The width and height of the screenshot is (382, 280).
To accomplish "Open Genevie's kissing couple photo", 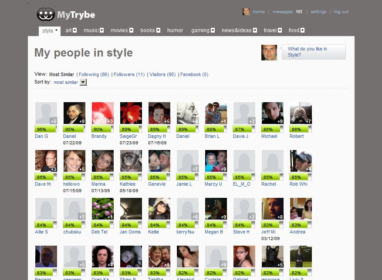I will click(x=159, y=161).
